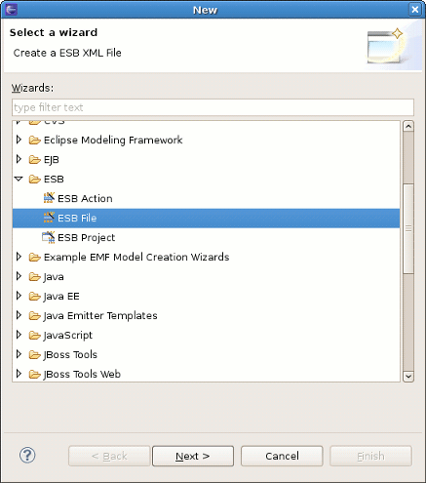The height and width of the screenshot is (483, 426).
Task: Select the Java EE label
Action: [61, 297]
